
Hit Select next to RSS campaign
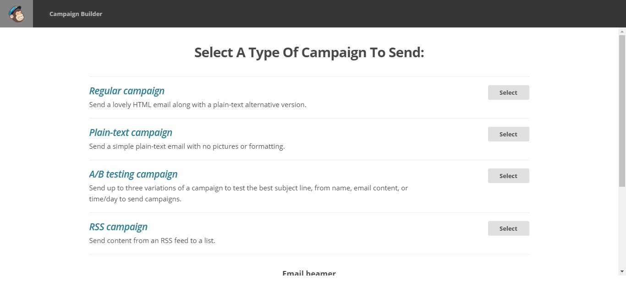coord(508,228)
